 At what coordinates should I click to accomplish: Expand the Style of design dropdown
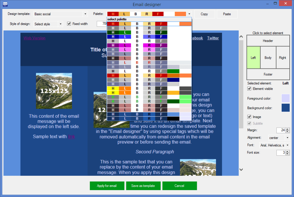click(60, 24)
